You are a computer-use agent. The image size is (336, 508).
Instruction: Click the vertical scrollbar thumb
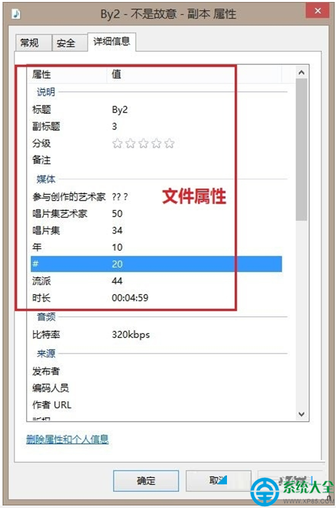pyautogui.click(x=302, y=150)
